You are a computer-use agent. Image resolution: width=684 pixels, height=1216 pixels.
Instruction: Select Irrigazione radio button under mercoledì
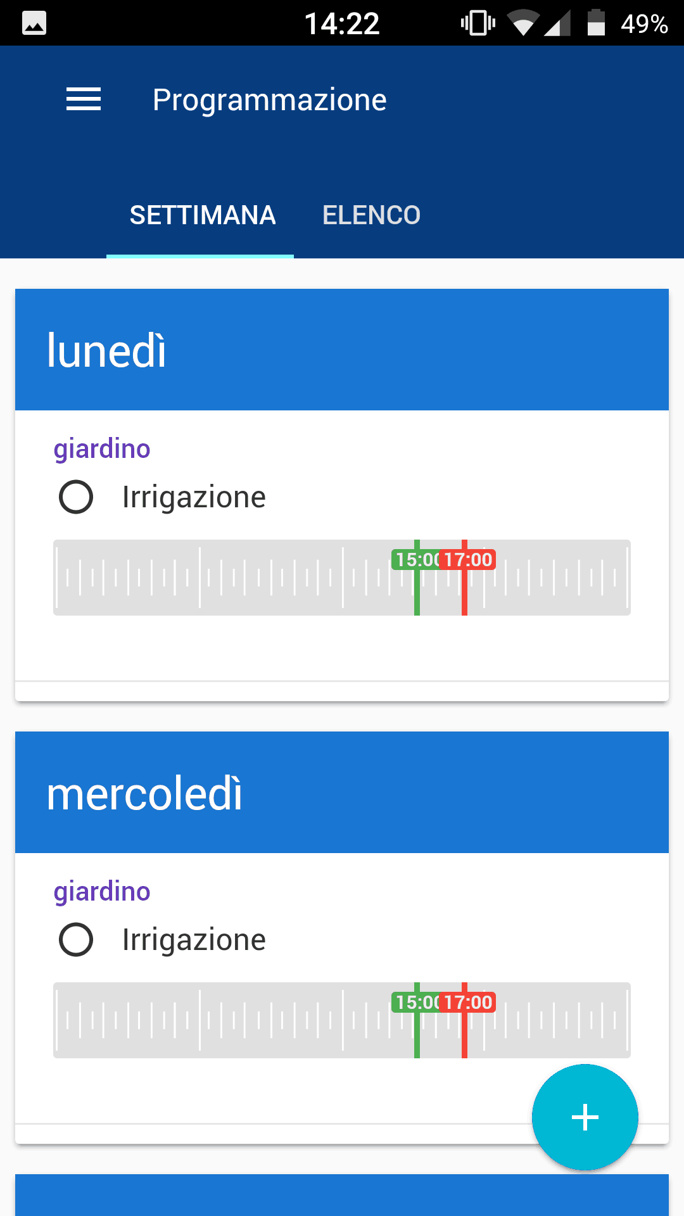(76, 939)
